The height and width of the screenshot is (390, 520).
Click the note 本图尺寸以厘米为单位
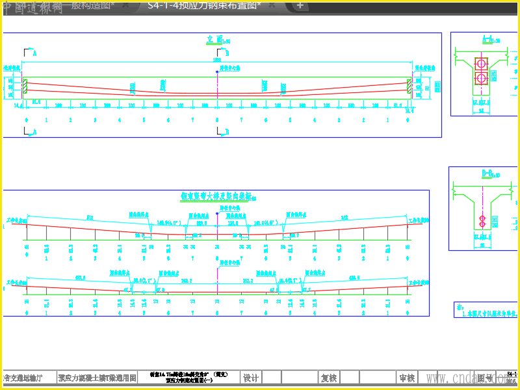(x=489, y=313)
